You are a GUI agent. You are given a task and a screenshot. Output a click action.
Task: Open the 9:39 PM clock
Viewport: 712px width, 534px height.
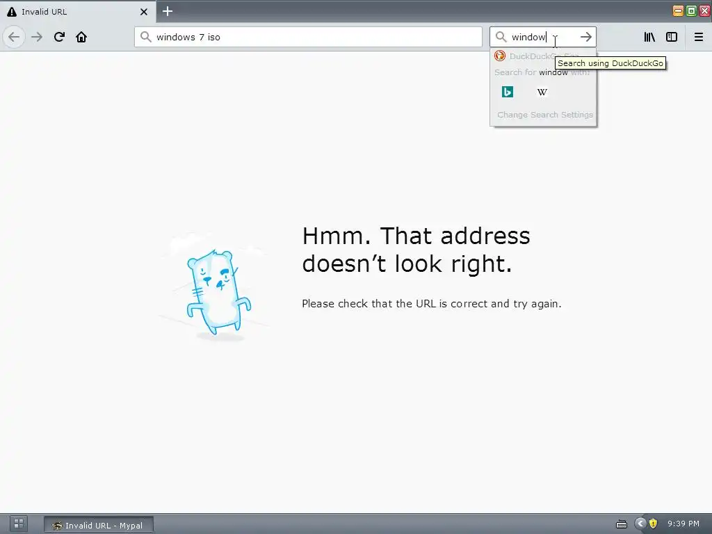point(683,524)
